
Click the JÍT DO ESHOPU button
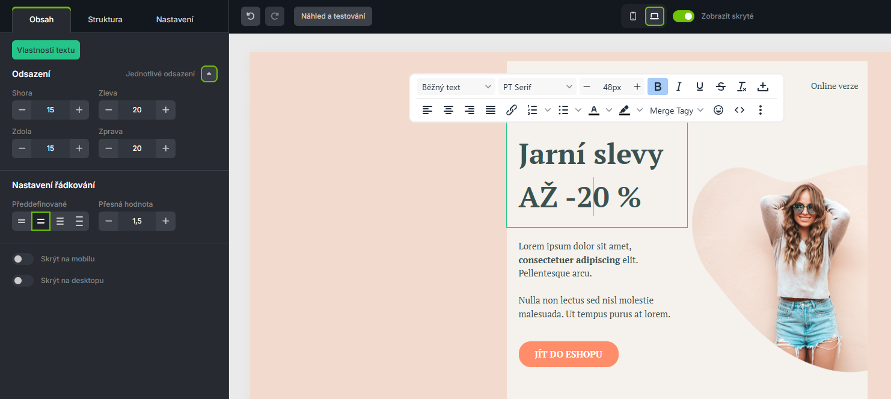click(568, 354)
